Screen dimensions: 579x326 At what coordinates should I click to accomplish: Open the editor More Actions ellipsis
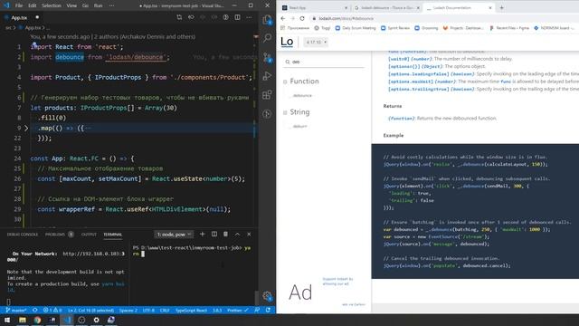[250, 17]
